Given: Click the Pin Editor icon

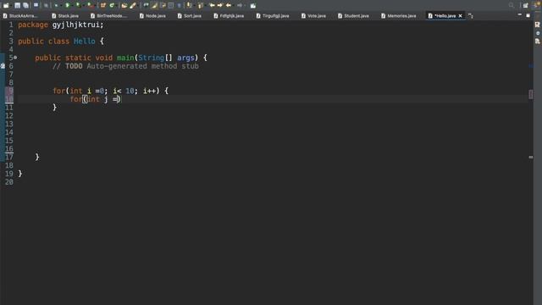Looking at the screenshot, I should click(x=253, y=5).
